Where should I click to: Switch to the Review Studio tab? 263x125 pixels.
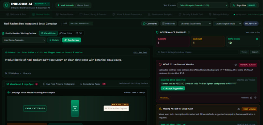[41, 14]
